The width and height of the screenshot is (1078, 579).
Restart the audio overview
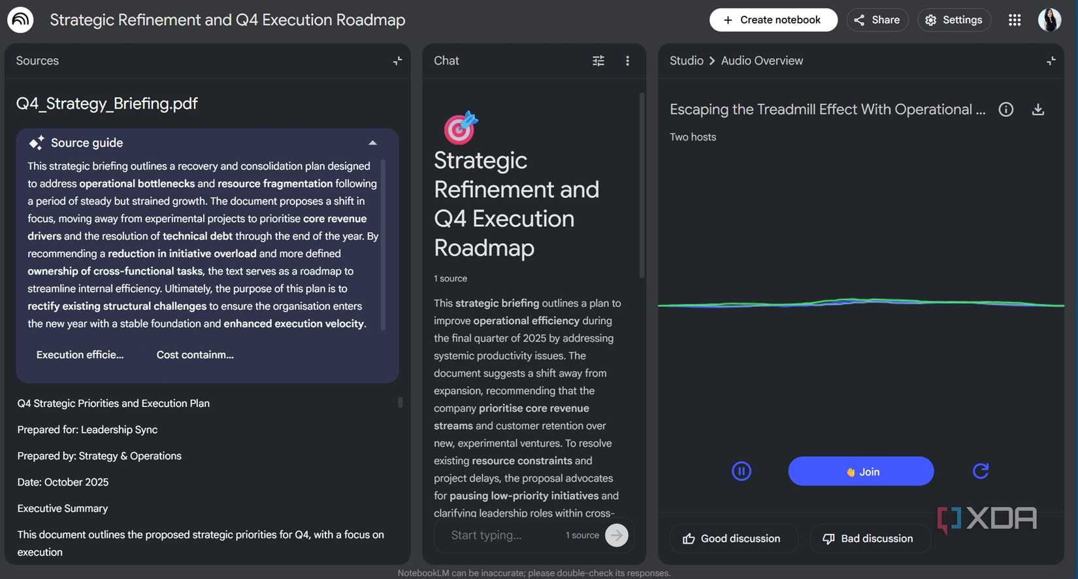[981, 471]
